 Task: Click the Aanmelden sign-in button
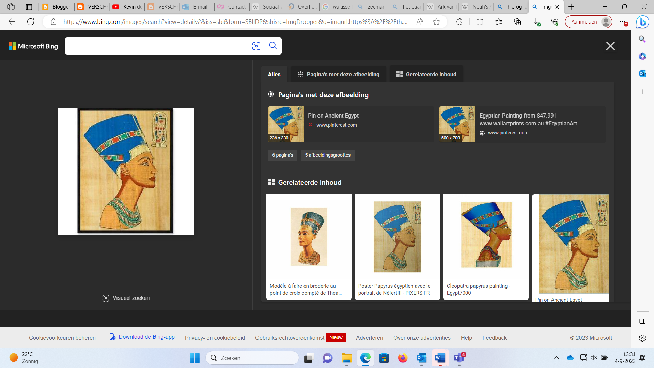coord(589,22)
